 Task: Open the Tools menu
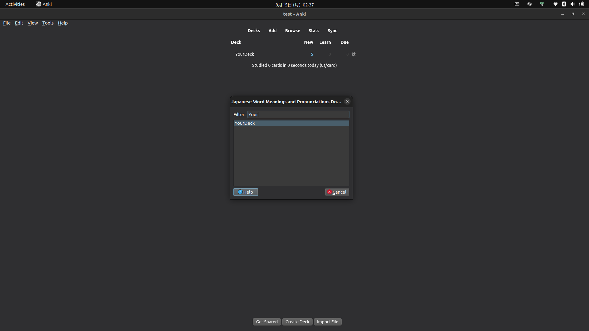coord(48,23)
